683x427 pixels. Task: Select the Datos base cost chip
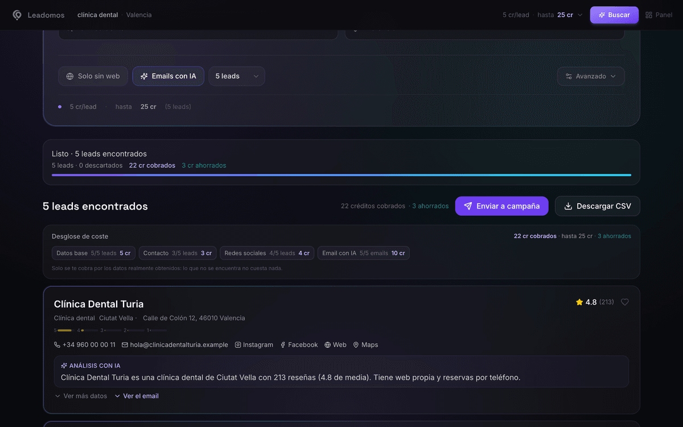tap(93, 253)
